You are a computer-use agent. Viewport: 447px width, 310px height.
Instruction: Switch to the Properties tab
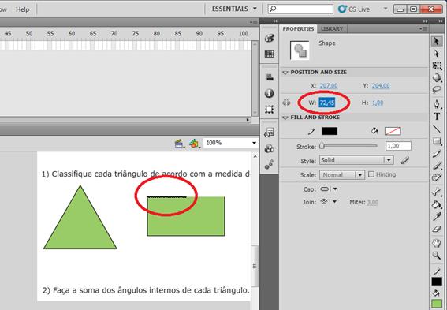298,29
